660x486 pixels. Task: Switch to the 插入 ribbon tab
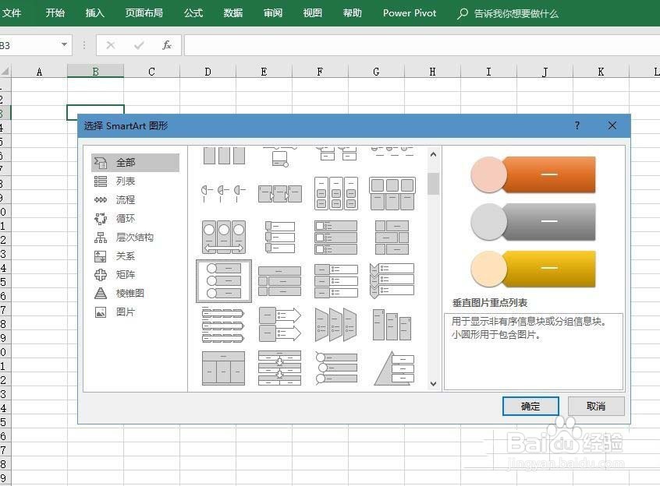94,13
